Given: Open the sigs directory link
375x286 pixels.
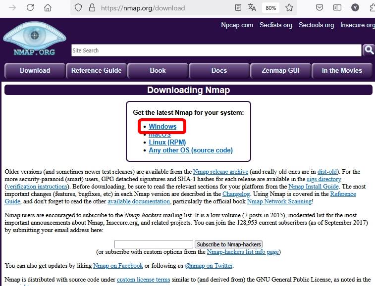Looking at the screenshot, I should click(x=324, y=179).
